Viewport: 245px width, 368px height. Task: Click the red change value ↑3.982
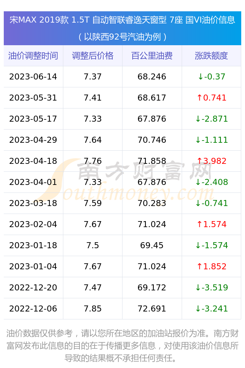tap(211, 161)
